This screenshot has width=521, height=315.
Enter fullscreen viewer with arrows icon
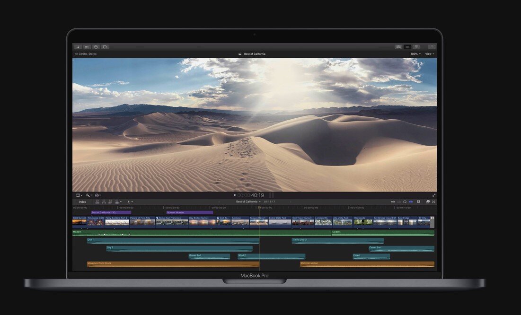[x=434, y=195]
